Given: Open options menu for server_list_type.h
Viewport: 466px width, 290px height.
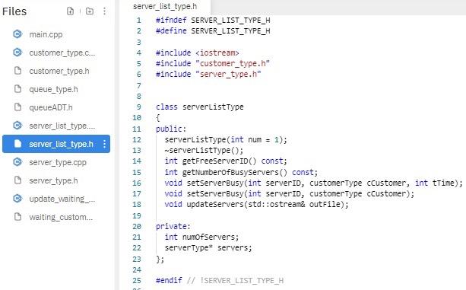Looking at the screenshot, I should pyautogui.click(x=104, y=144).
